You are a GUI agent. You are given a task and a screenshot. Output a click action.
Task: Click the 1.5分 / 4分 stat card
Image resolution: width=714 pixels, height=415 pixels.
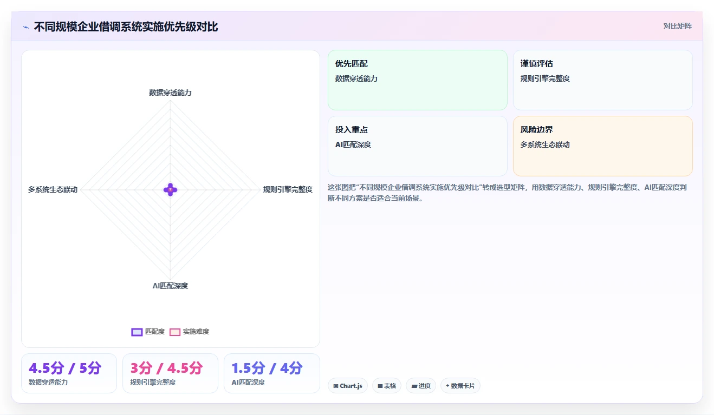click(272, 373)
